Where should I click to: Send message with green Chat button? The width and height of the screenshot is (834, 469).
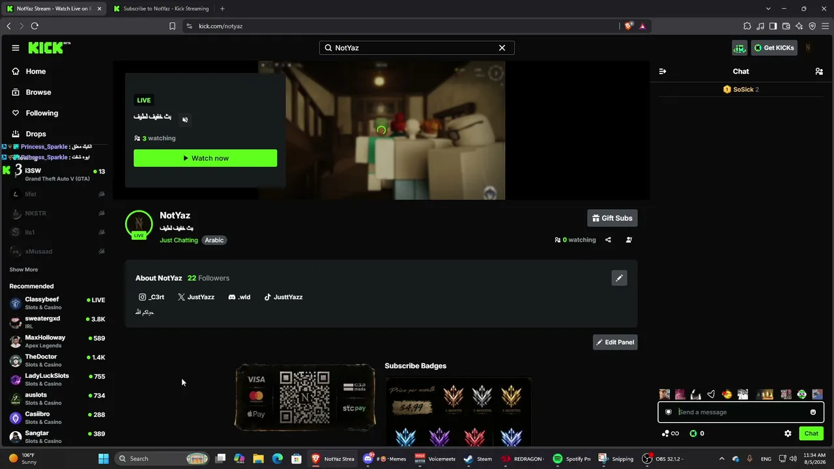[x=811, y=433]
